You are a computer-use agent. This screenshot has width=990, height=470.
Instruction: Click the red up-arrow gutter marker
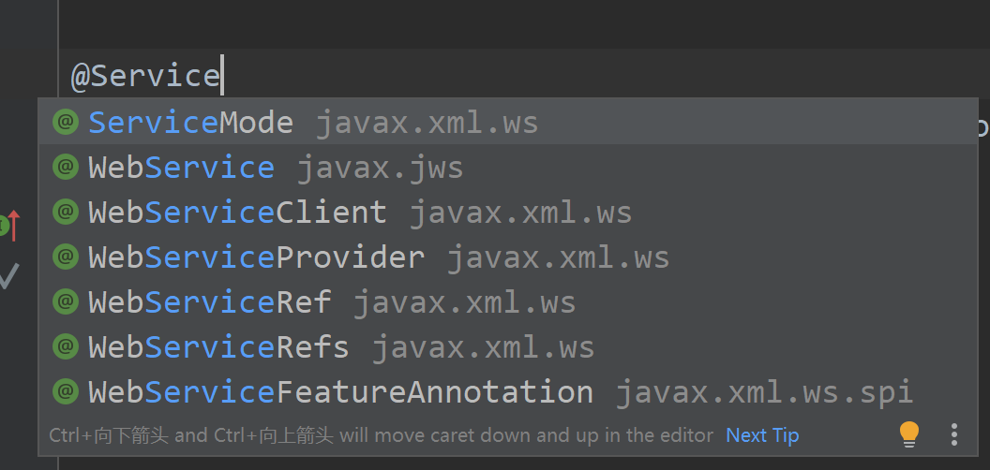pos(14,226)
